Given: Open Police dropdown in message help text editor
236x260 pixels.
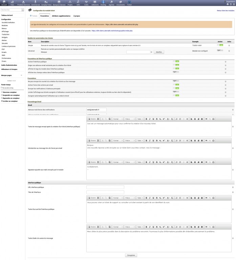Looking at the screenshot, I should point(130,227).
